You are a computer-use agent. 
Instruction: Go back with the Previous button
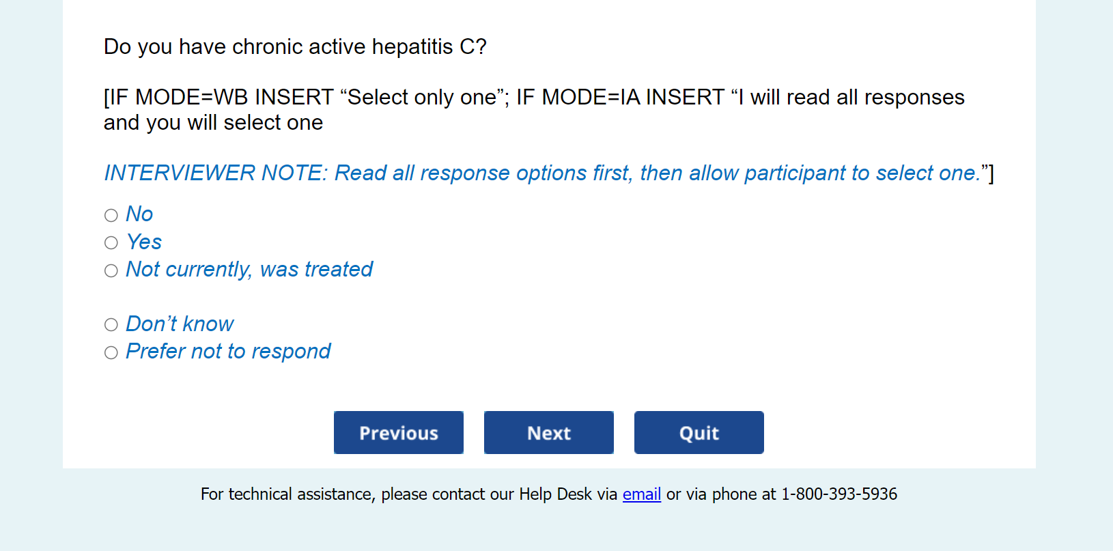pos(398,433)
